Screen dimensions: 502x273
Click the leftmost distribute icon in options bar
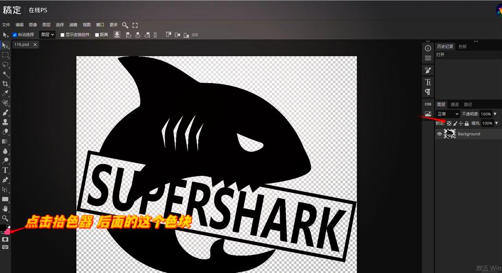168,34
